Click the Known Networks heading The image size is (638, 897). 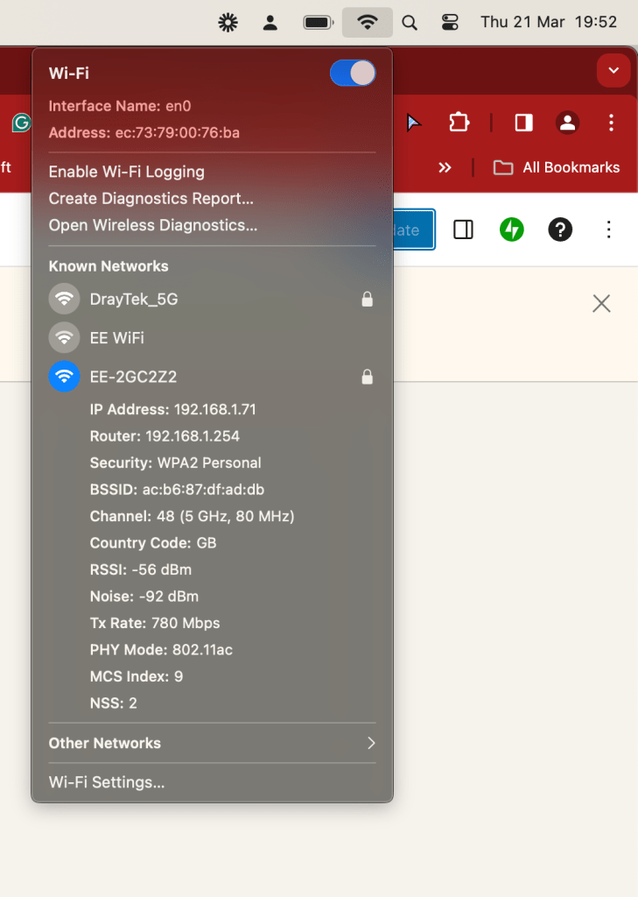[x=109, y=266]
